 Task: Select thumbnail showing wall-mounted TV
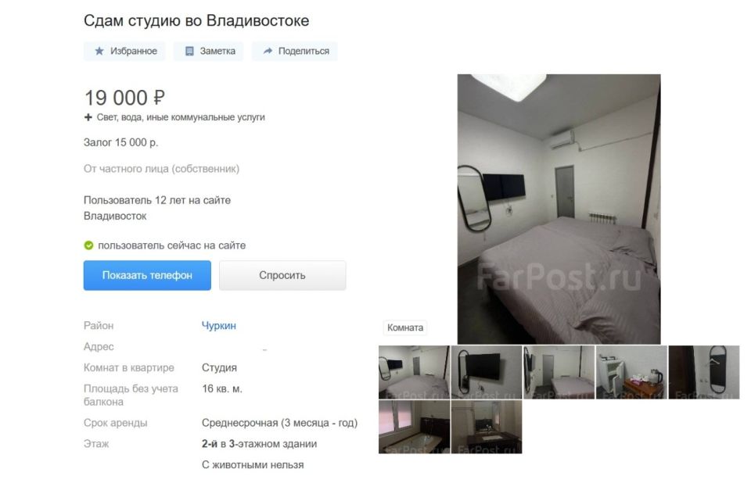487,373
